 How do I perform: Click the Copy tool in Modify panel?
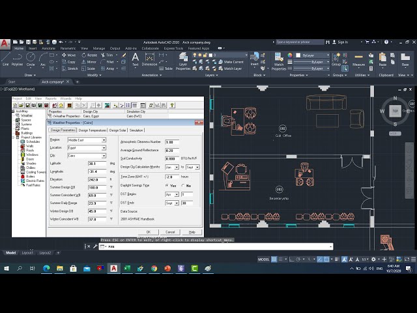tap(68, 62)
